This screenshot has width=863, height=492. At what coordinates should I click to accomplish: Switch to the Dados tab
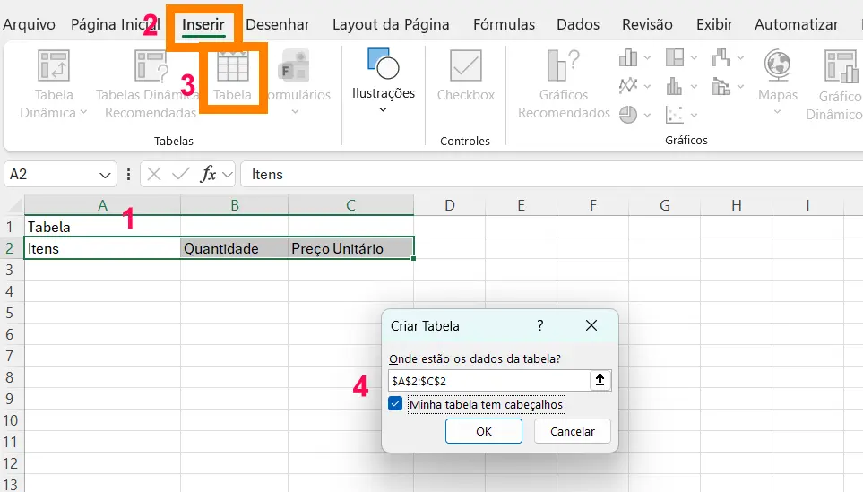pos(578,24)
